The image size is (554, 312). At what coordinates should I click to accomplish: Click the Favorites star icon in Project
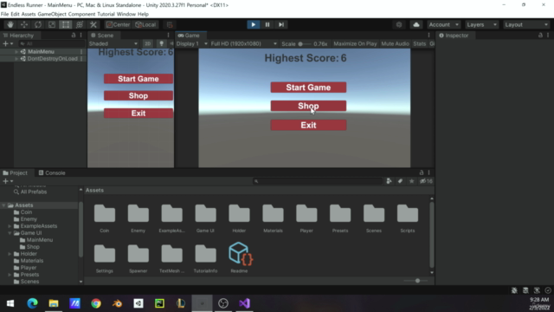point(412,181)
